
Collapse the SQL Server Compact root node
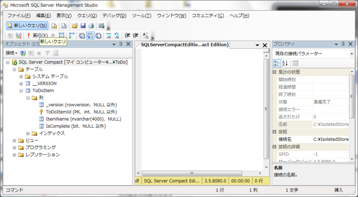click(8, 62)
